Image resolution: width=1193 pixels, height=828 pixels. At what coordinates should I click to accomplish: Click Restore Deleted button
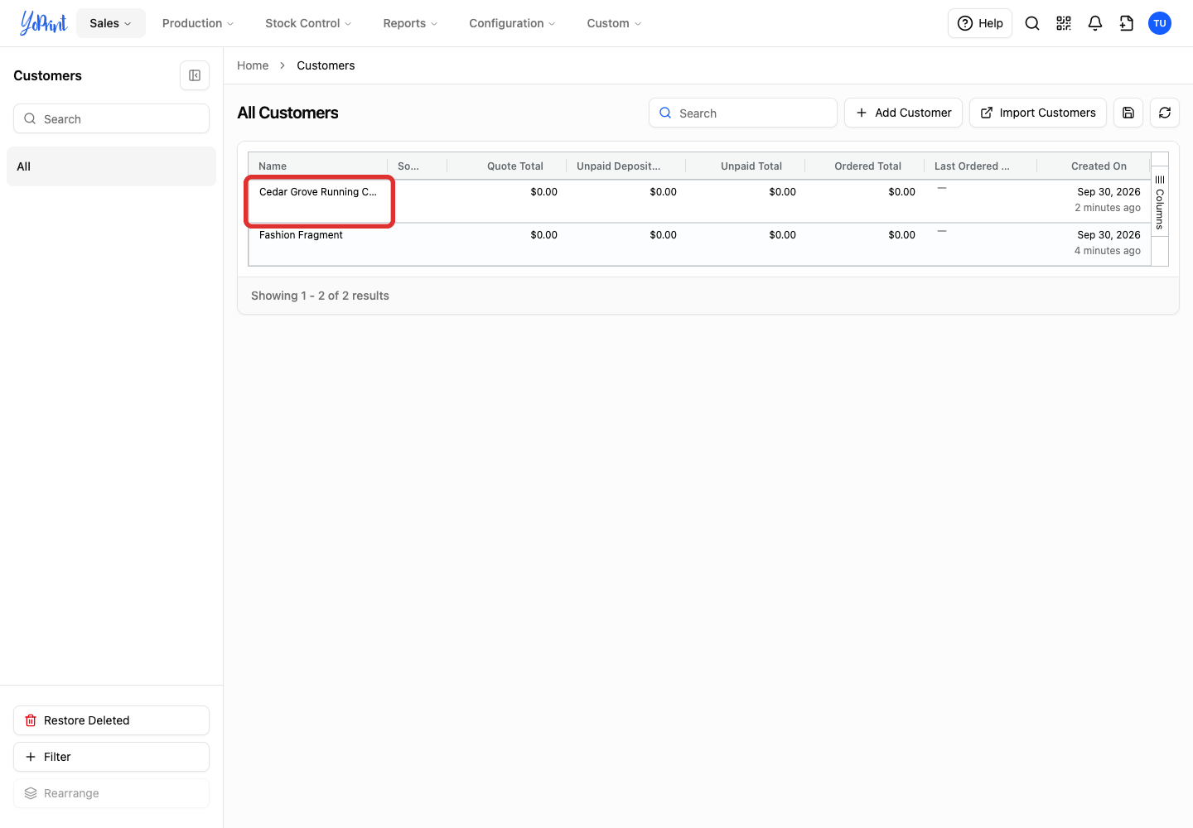[x=111, y=720]
